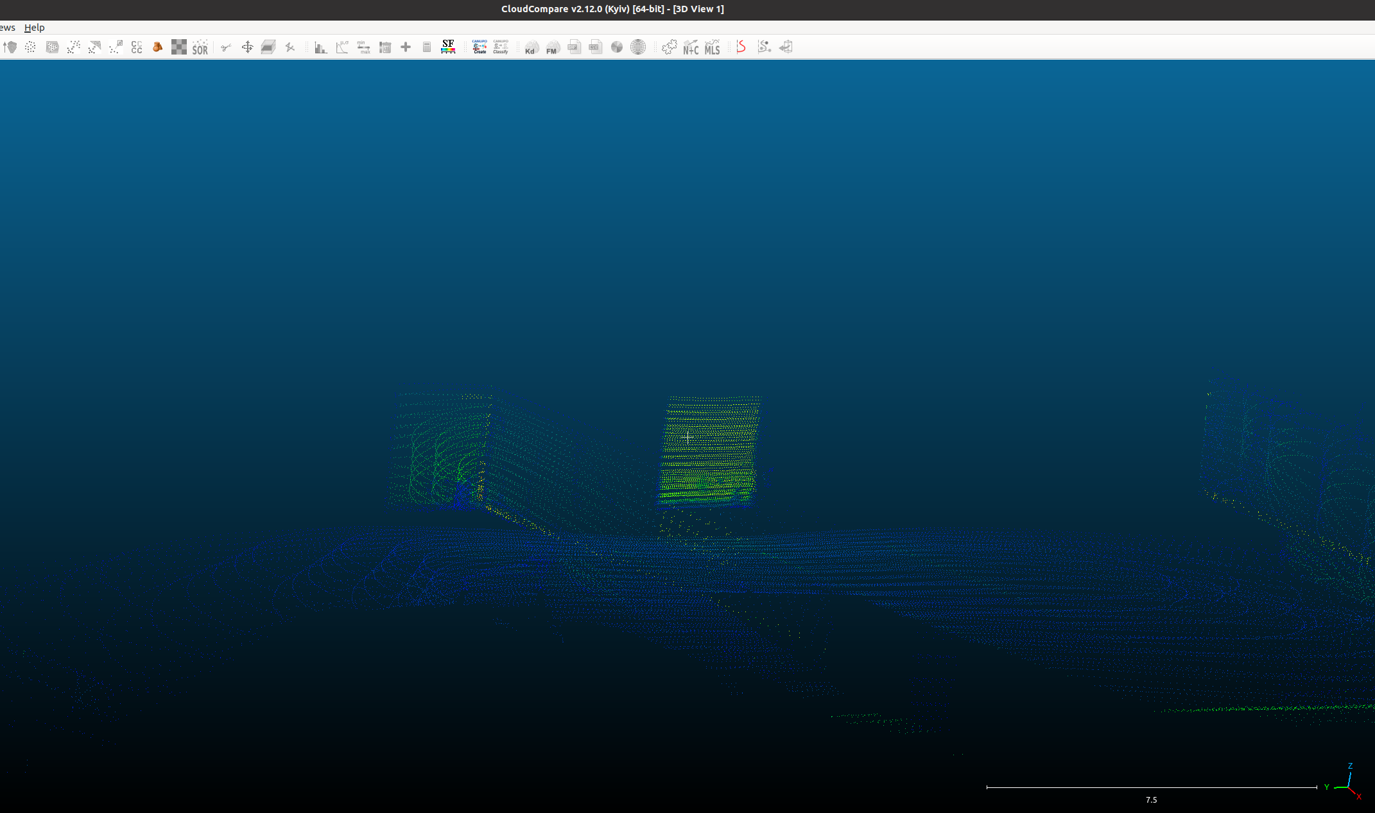Open the min/max scalar filter
Image resolution: width=1375 pixels, height=813 pixels.
coord(363,47)
